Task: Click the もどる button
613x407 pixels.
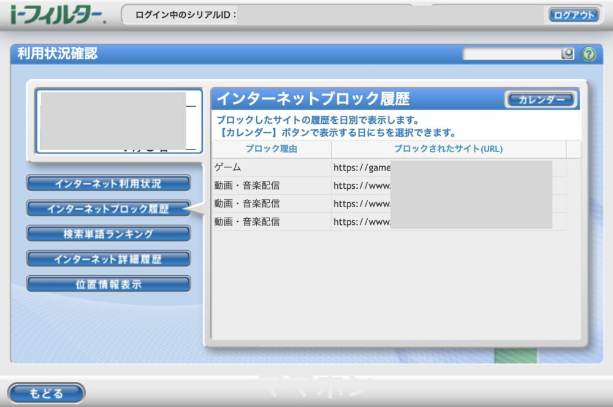Action: click(x=46, y=393)
